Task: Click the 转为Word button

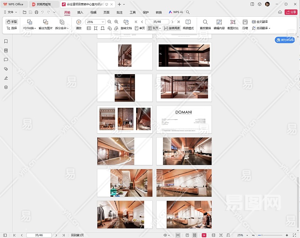Action: pos(285,40)
